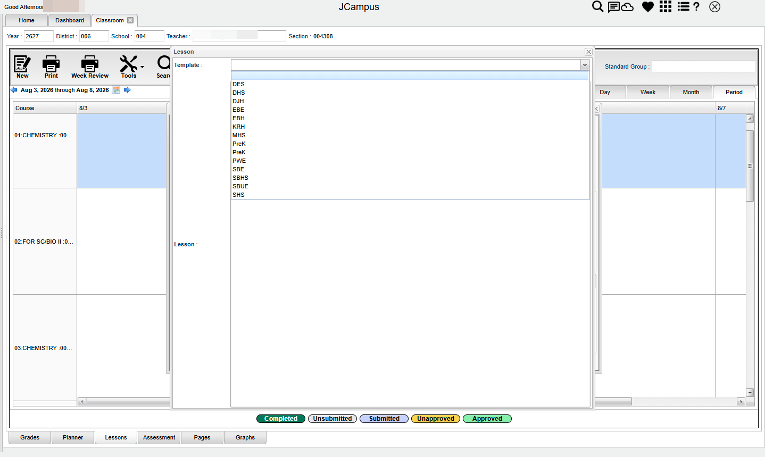Screen dimensions: 765x457
Task: Click the vertical scrollbar down arrow
Action: click(750, 393)
